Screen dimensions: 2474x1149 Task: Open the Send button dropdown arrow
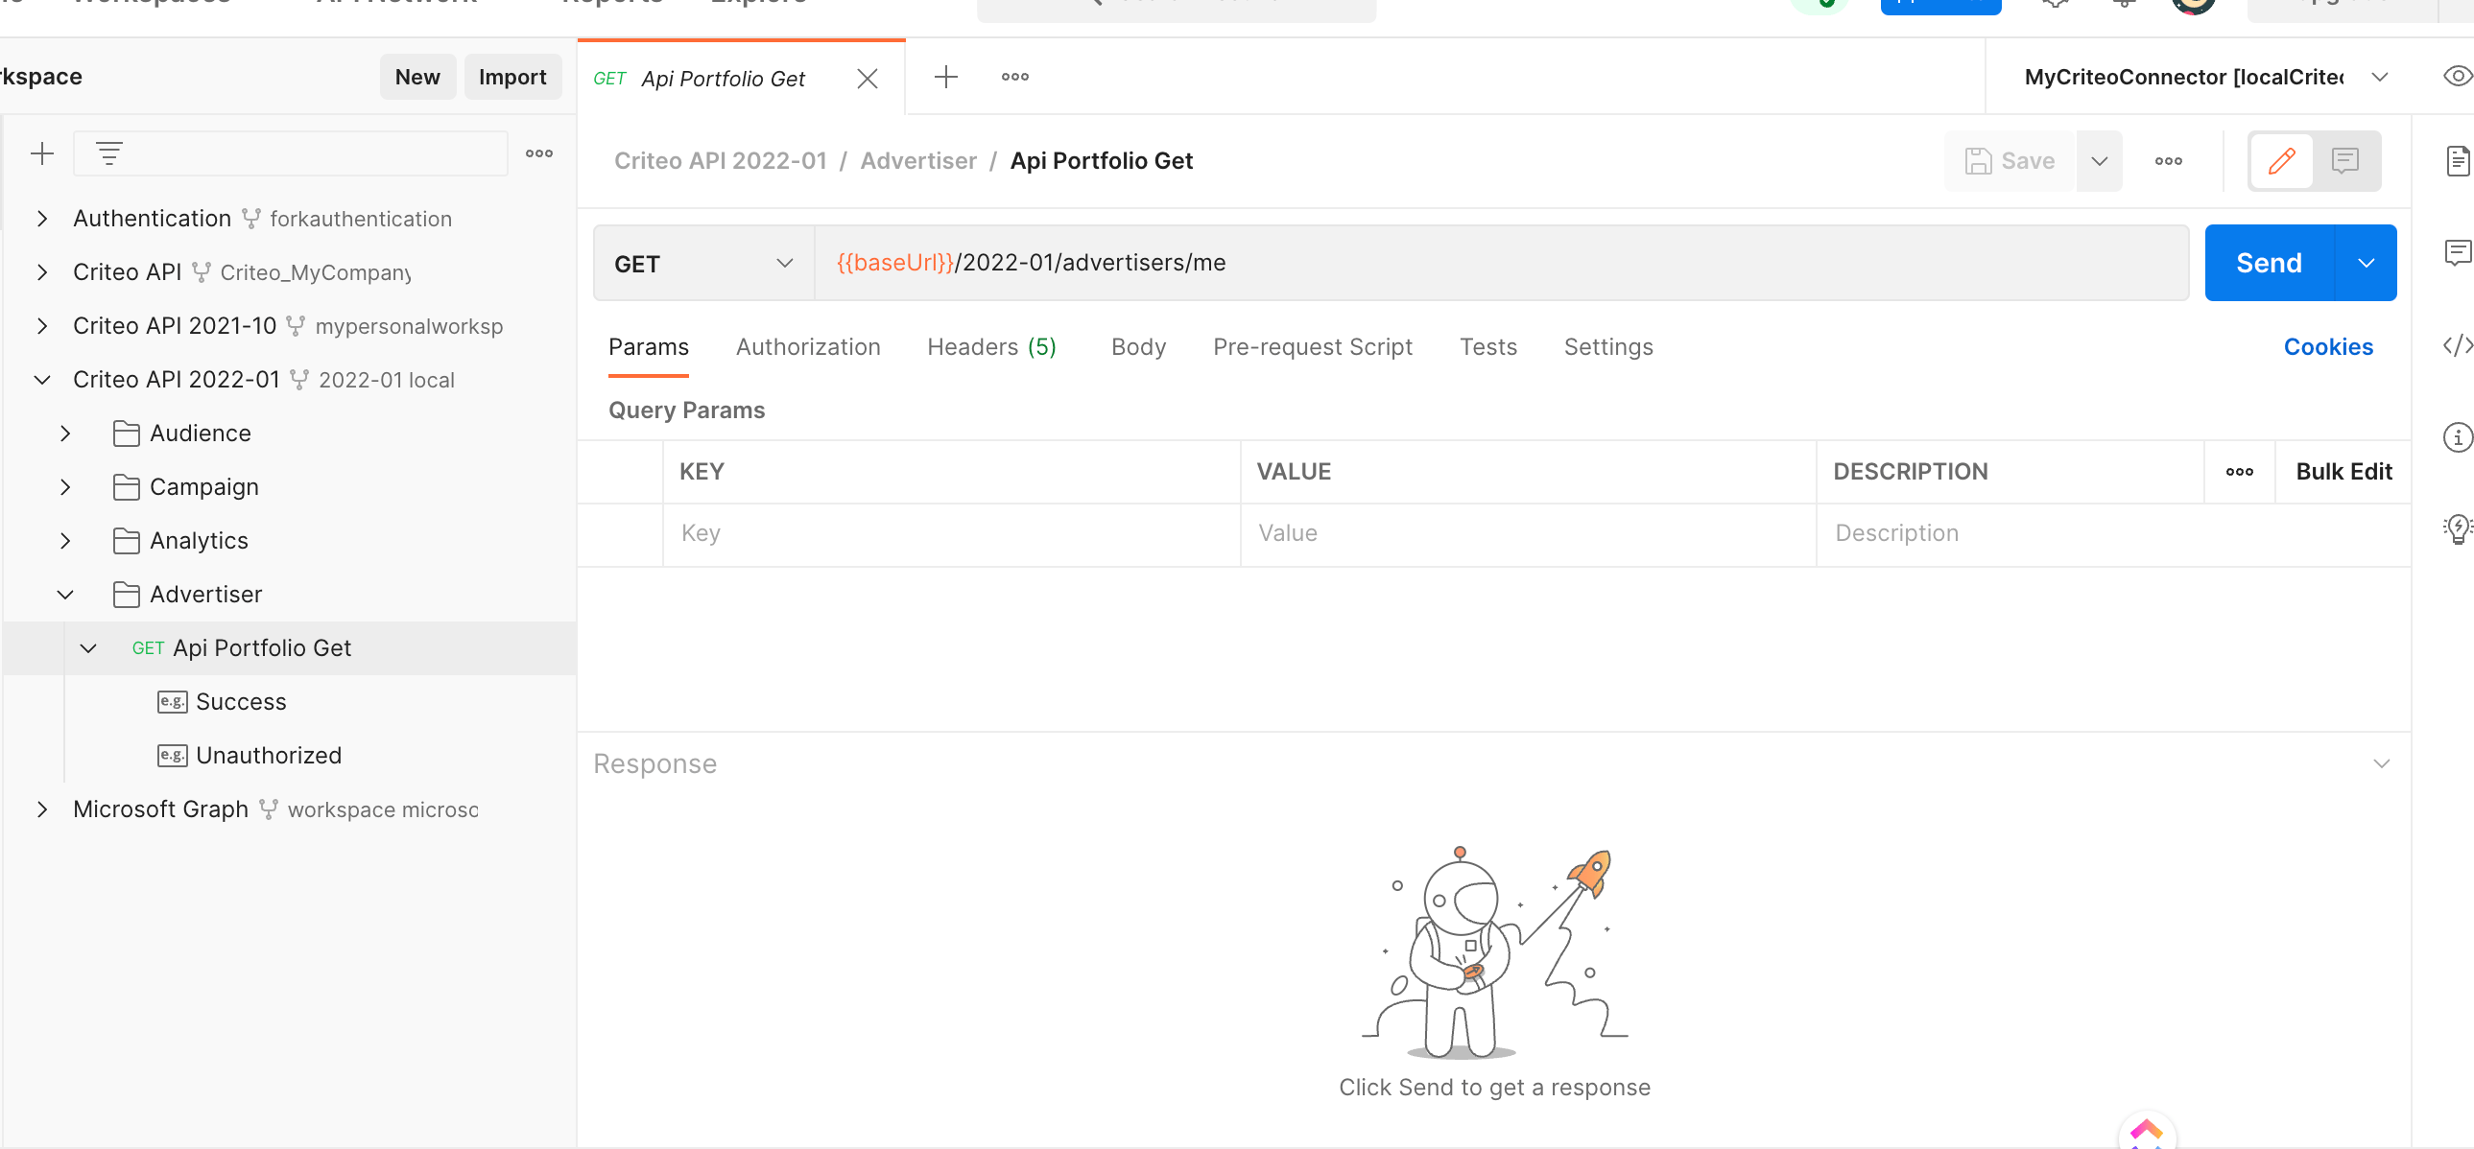point(2366,263)
